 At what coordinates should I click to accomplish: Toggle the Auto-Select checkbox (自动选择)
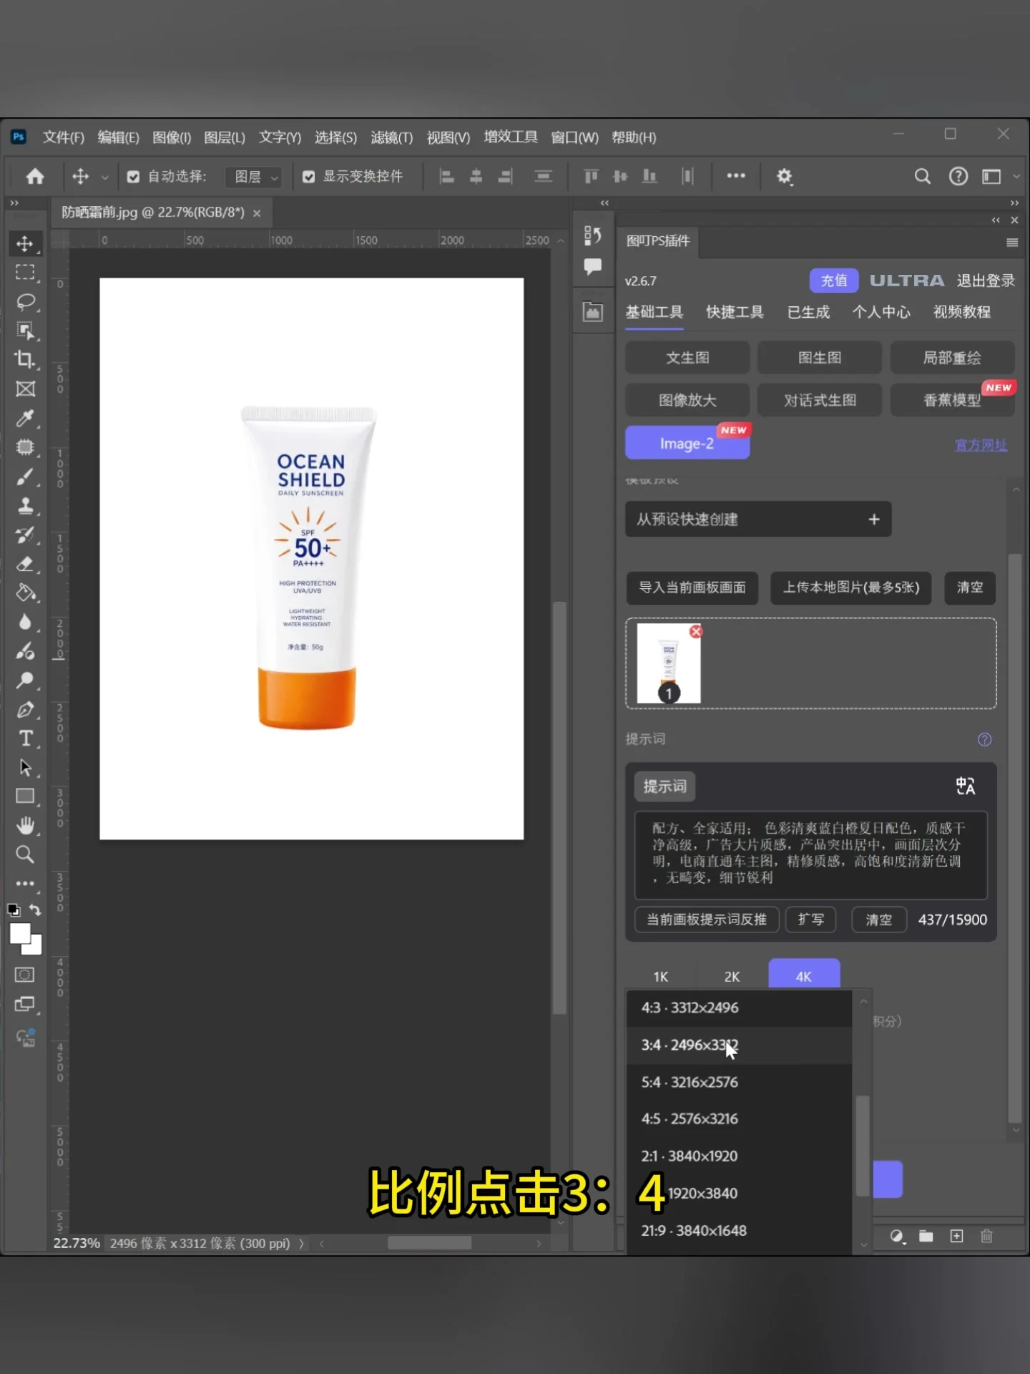point(133,177)
